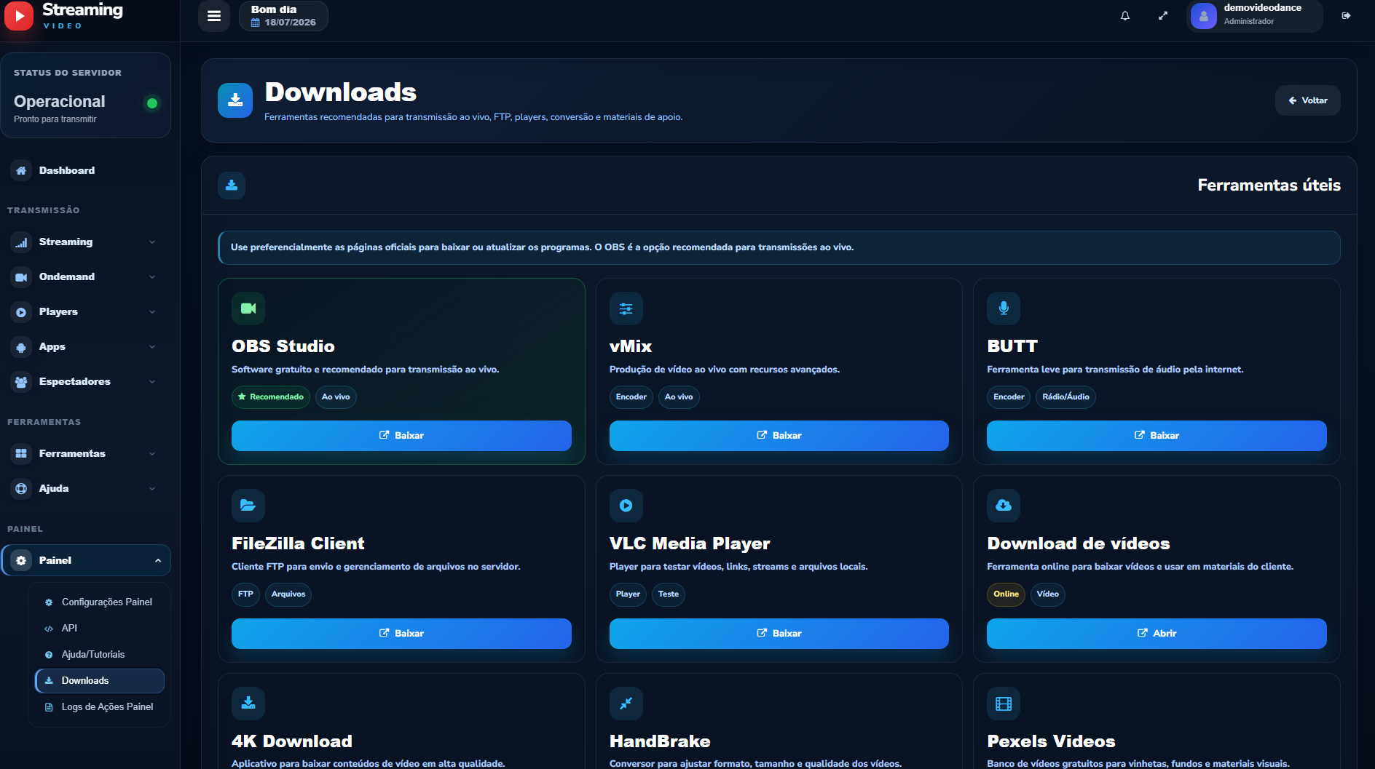Open the Dashboard menu item
Viewport: 1375px width, 769px height.
86,170
